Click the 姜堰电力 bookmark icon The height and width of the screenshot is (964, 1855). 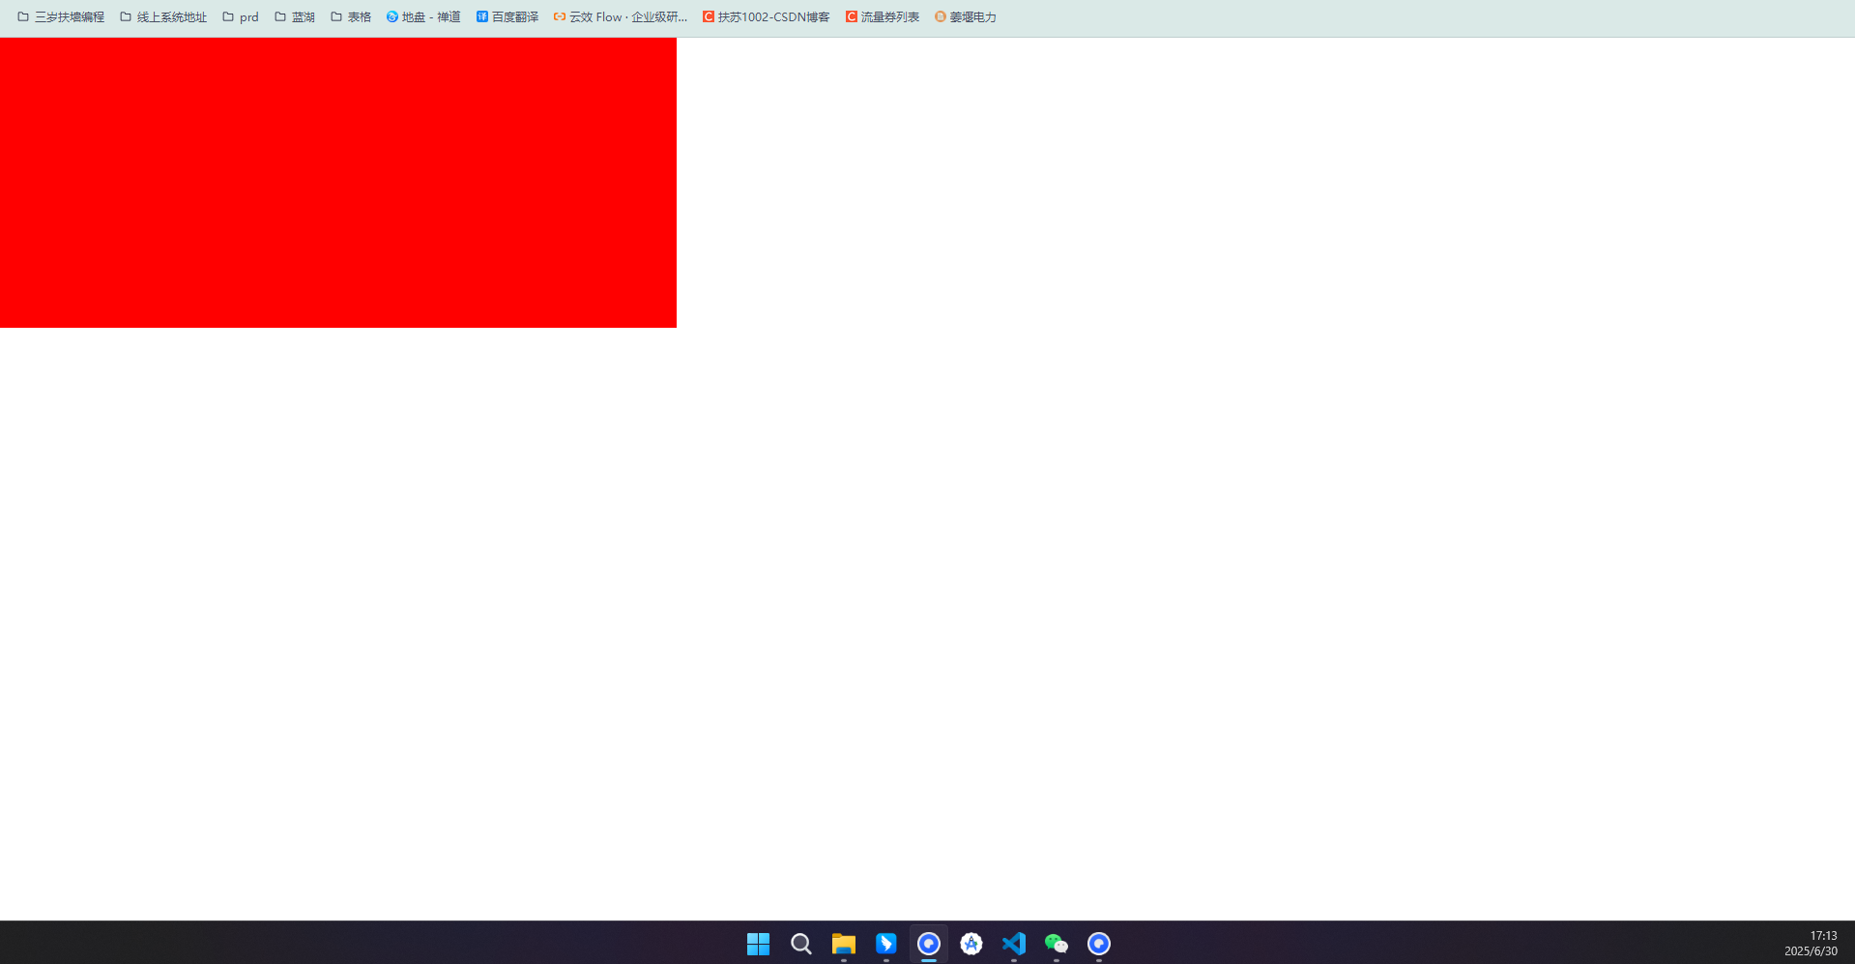pyautogui.click(x=939, y=16)
